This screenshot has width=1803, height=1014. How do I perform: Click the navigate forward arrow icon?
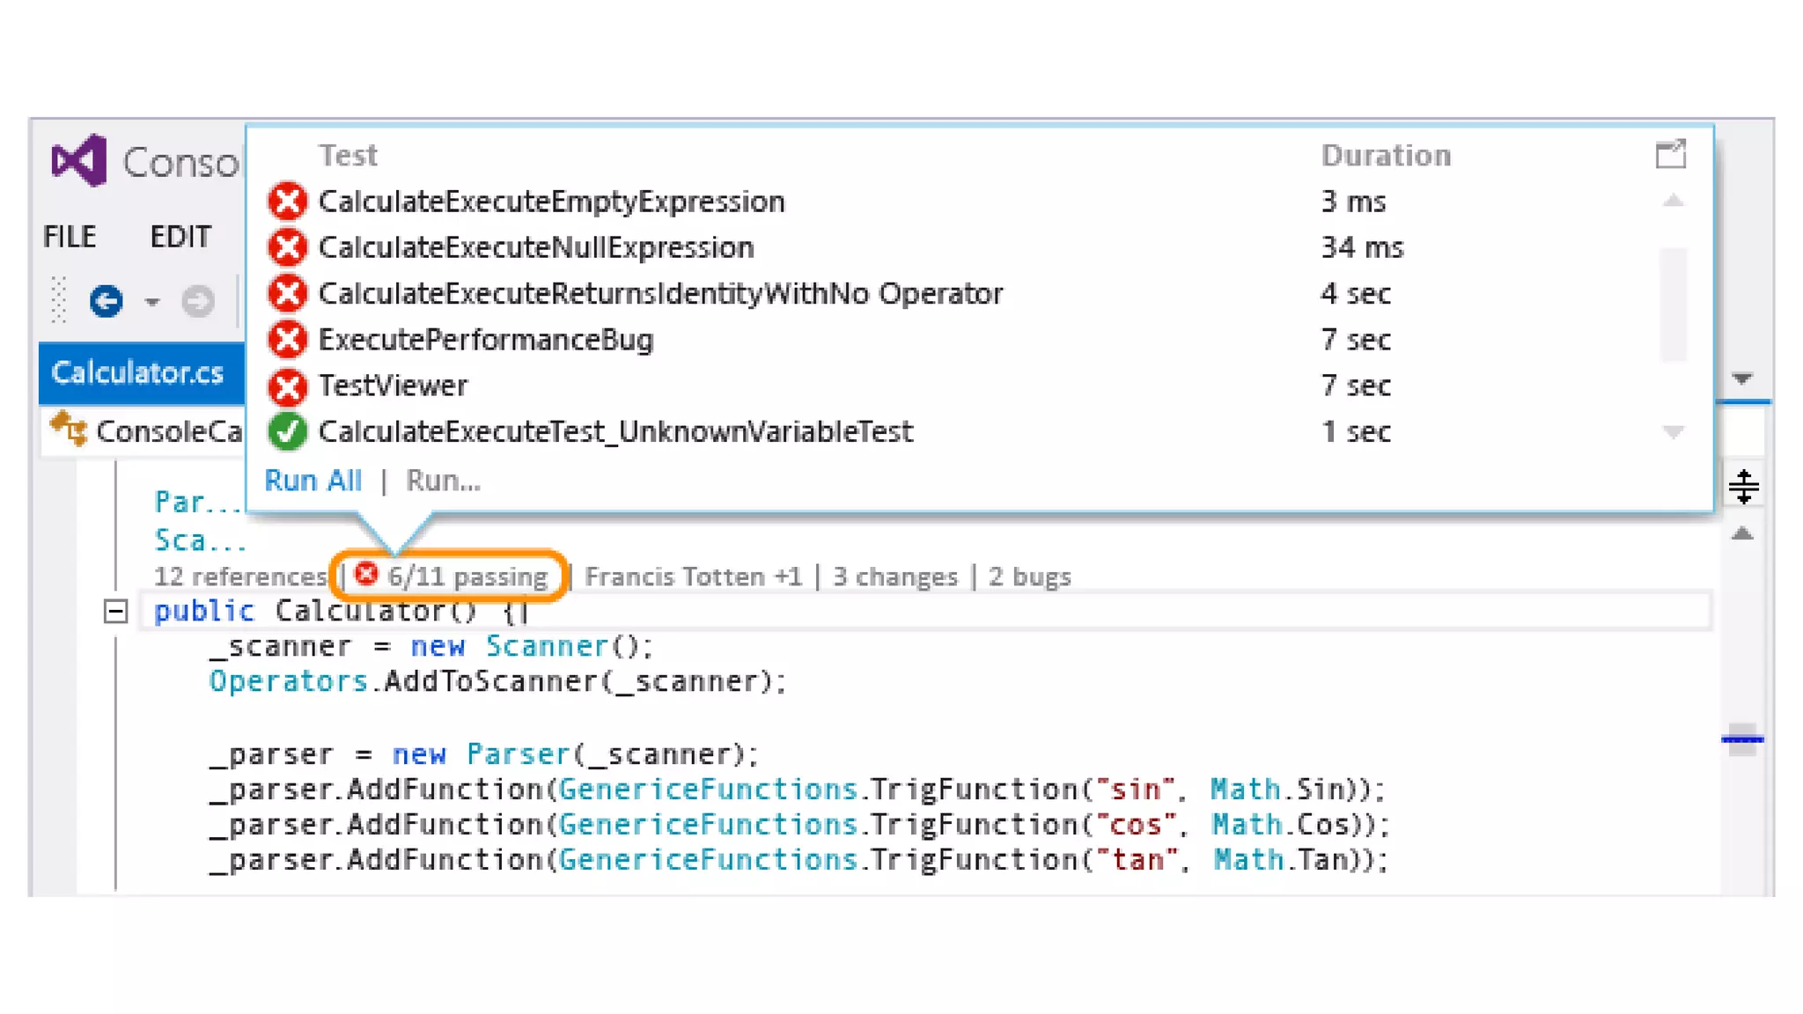197,302
